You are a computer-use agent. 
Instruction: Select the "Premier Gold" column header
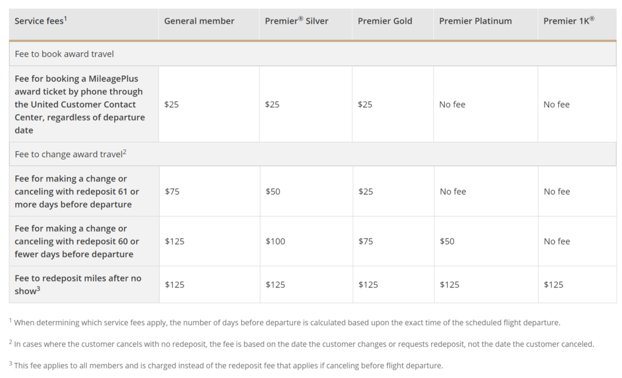tap(384, 21)
